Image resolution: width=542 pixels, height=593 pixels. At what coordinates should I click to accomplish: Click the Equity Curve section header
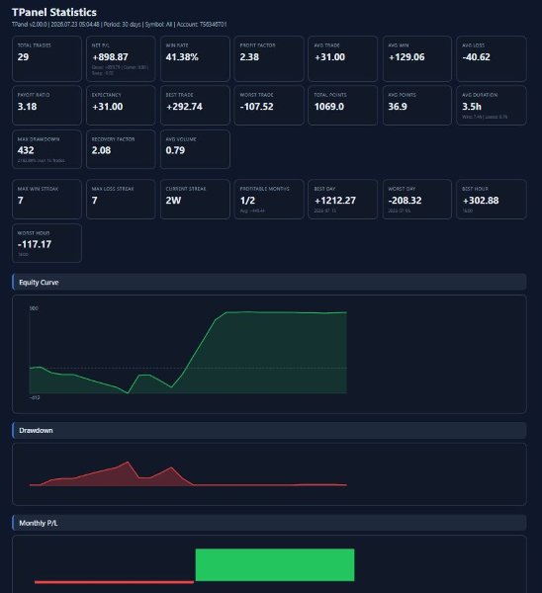[x=269, y=282]
